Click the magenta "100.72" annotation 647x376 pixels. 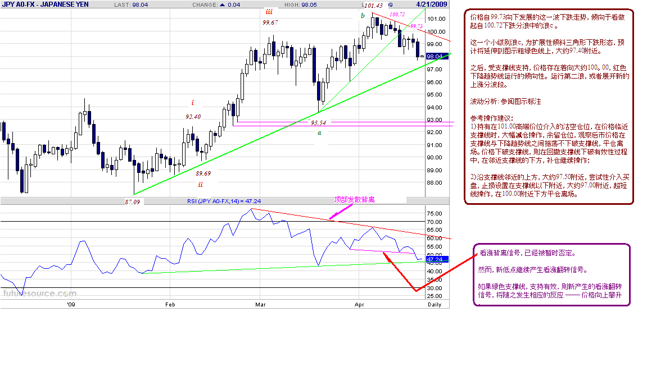(x=397, y=15)
